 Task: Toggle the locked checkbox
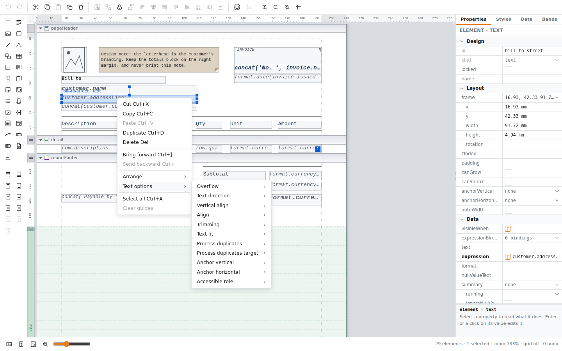point(509,69)
